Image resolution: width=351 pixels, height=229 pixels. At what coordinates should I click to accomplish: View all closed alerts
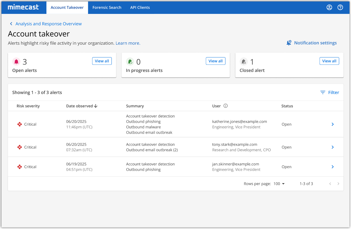(329, 61)
